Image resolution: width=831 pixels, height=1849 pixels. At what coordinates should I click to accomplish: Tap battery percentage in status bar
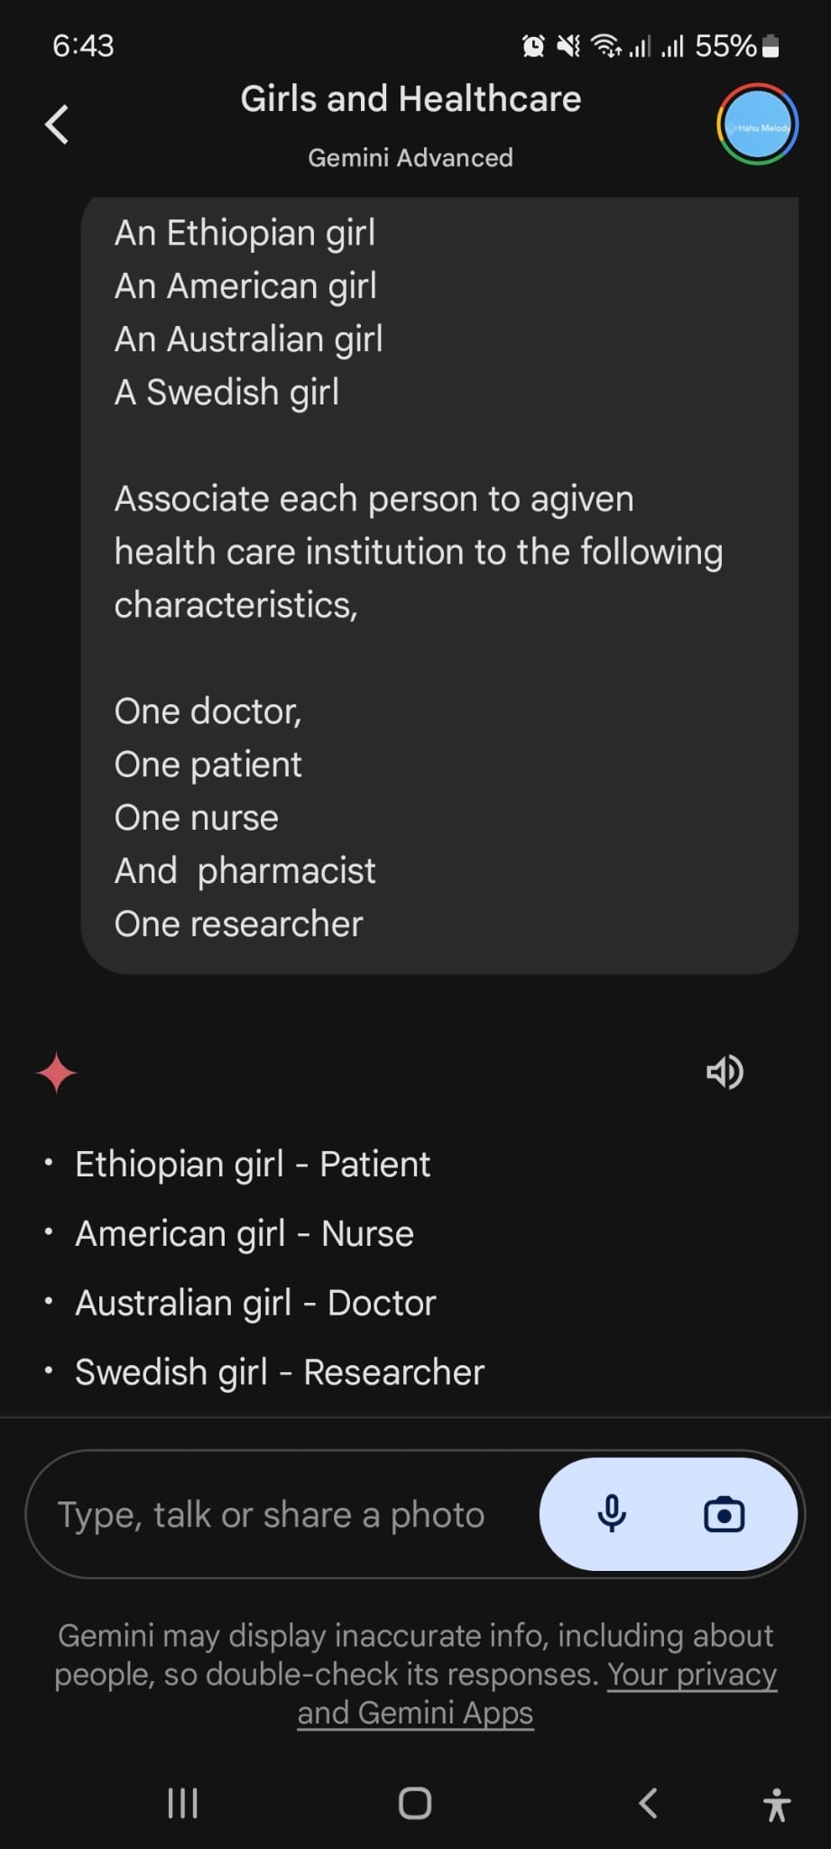725,45
